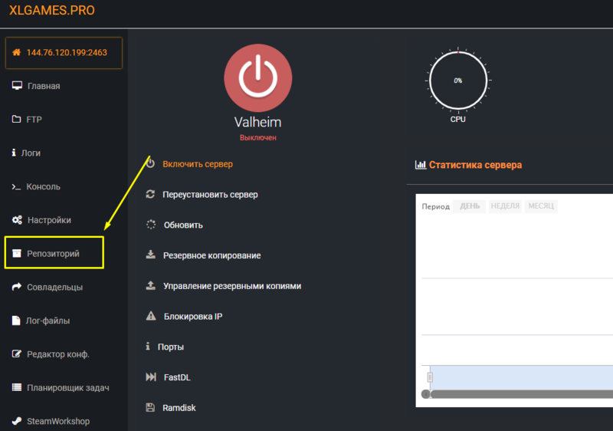Click the chart range slider handle
Viewport: 613px width, 431px height.
coord(430,377)
